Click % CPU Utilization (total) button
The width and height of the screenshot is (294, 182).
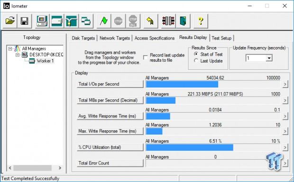110,147
